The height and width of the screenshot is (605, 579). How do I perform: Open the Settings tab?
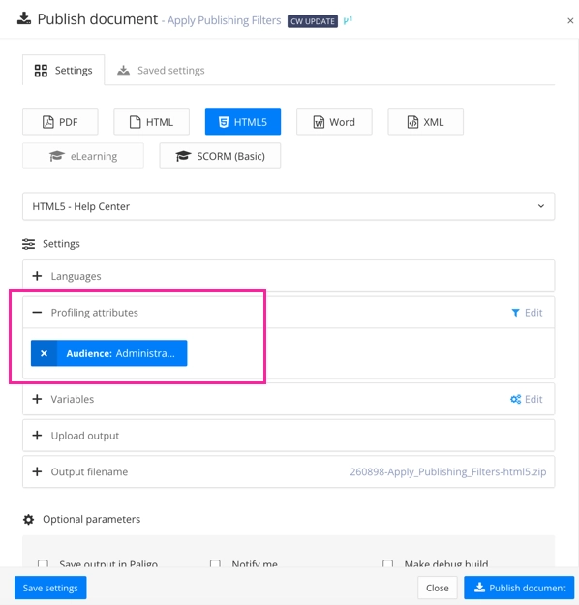click(63, 71)
